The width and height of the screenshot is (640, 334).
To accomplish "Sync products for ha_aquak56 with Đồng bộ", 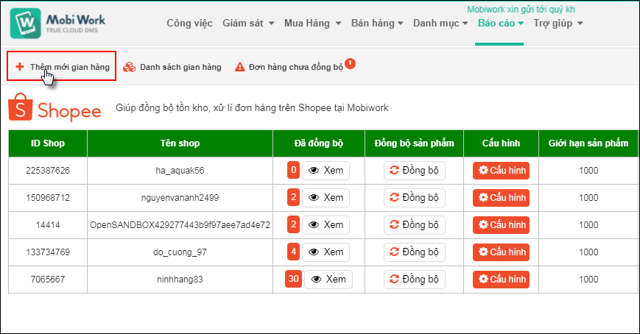I will click(415, 171).
